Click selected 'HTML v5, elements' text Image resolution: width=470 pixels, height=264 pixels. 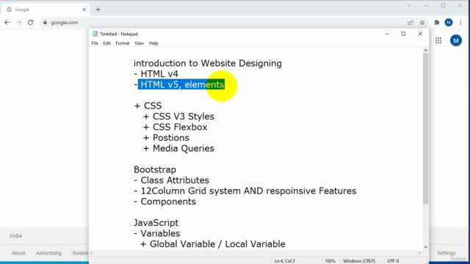[x=181, y=84]
